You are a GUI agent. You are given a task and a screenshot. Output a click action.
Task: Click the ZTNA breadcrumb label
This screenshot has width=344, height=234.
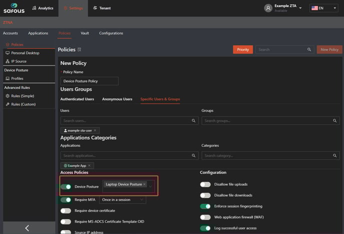coord(7,22)
